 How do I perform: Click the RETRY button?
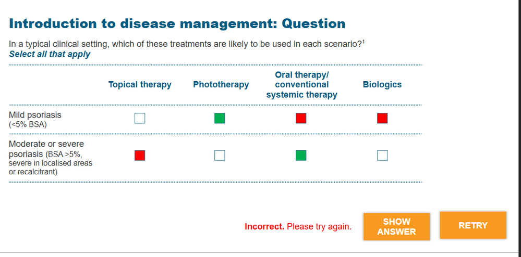click(x=472, y=225)
